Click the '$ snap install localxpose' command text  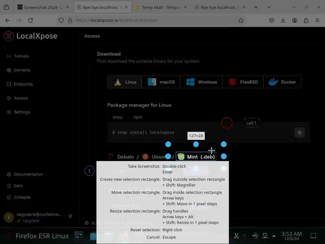(x=143, y=132)
